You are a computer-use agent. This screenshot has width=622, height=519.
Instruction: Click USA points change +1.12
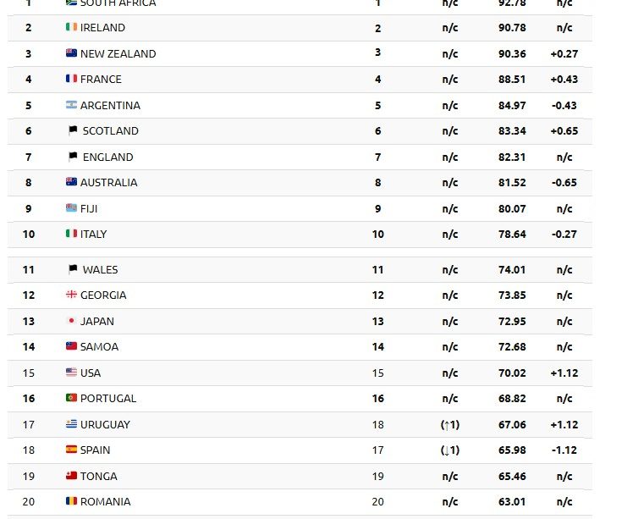click(x=564, y=373)
